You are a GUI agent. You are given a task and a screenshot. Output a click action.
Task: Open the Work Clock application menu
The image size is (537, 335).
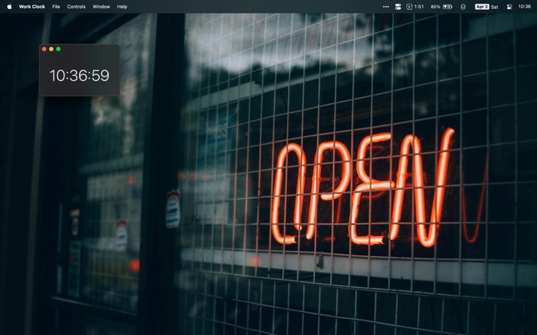pos(32,7)
